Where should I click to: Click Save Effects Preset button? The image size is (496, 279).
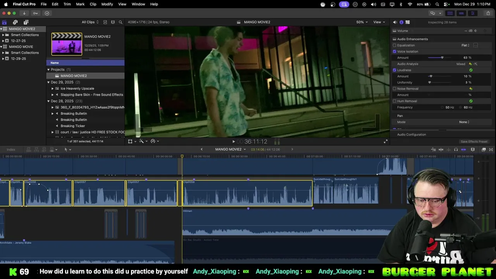474,141
